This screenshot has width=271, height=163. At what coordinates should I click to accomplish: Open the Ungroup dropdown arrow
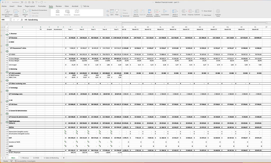193,11
